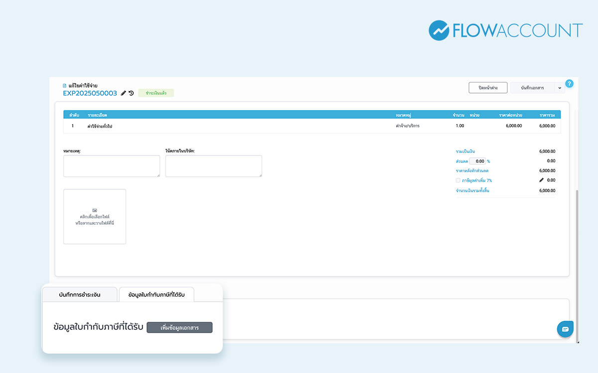Open the chat support bubble icon
Image resolution: width=598 pixels, height=373 pixels.
[565, 329]
